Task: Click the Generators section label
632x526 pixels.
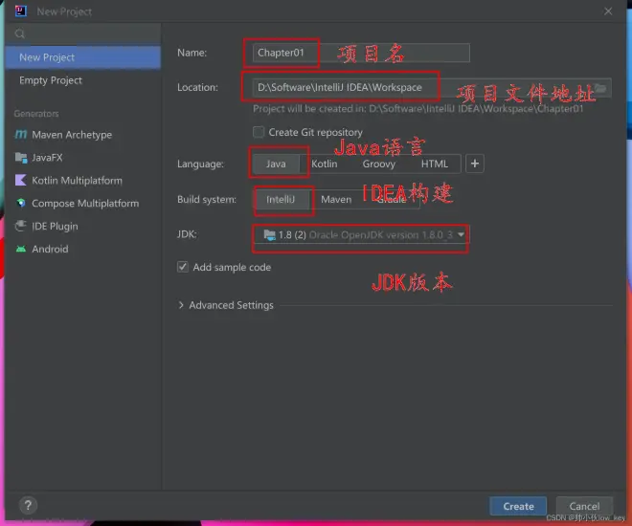Action: tap(36, 114)
